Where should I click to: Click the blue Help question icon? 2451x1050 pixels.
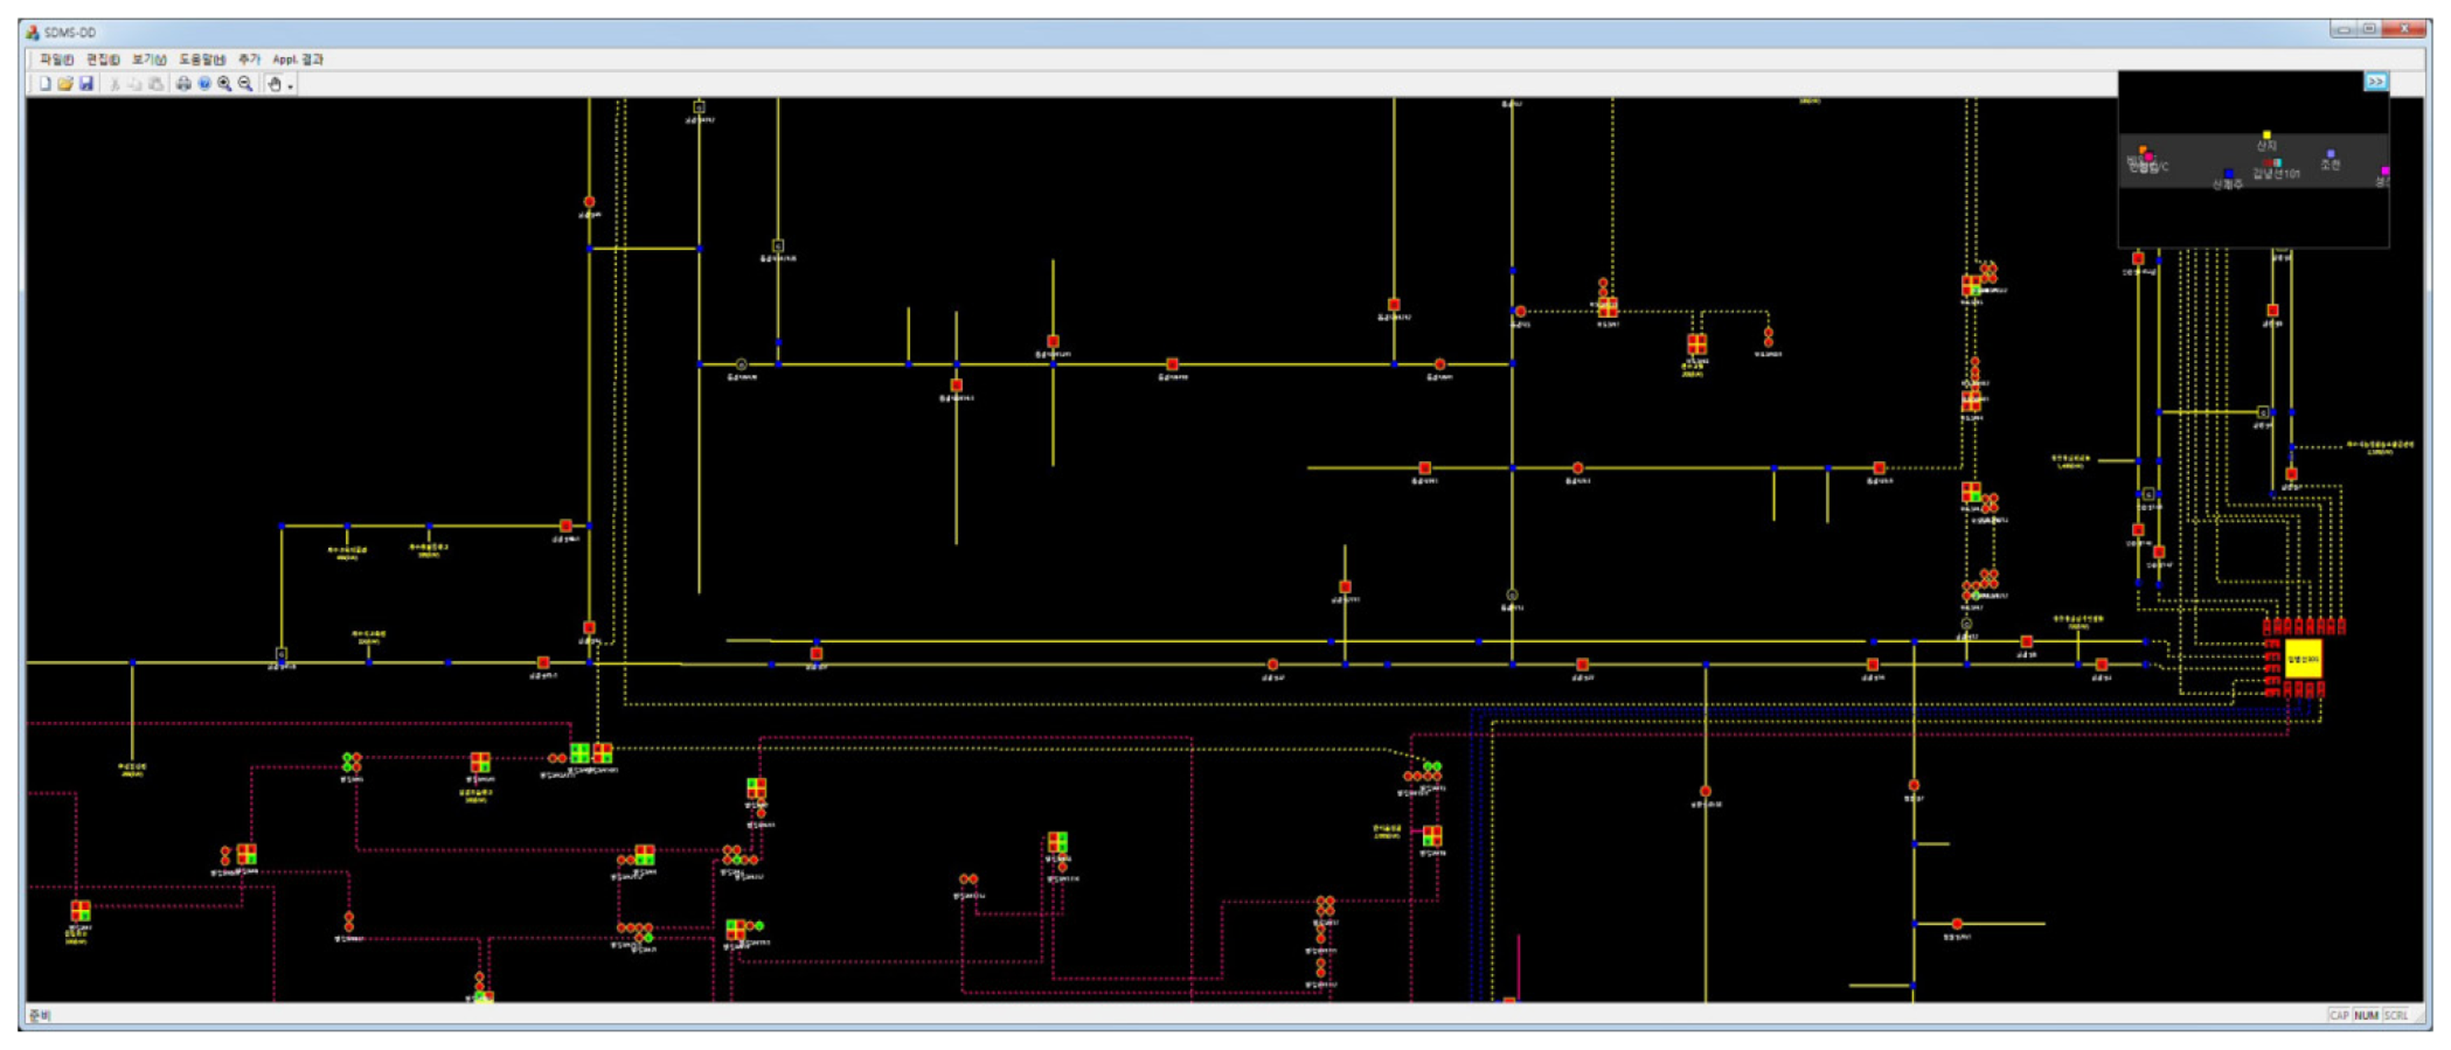click(204, 83)
